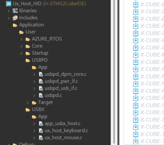The width and height of the screenshot is (164, 145).
Task: Expand the usbpd_pwr_if.c file node
Action: pos(34,81)
